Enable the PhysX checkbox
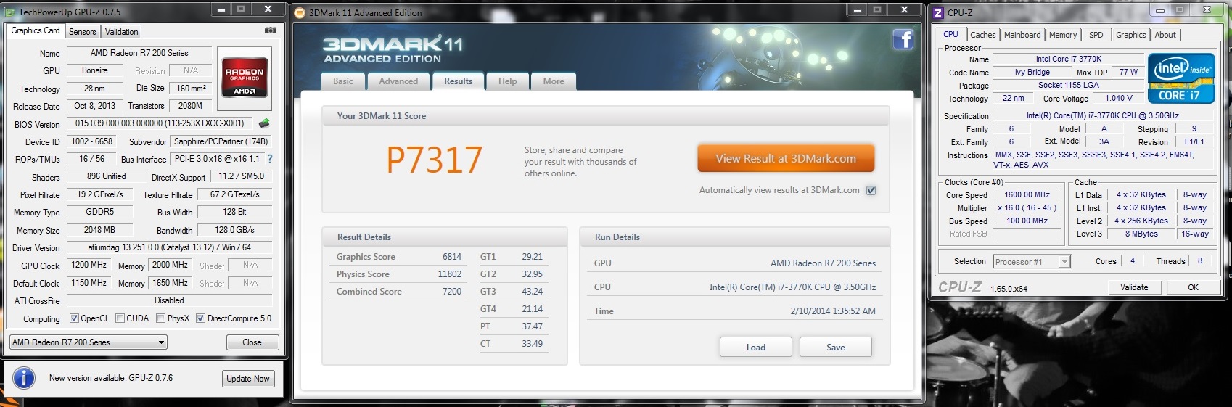1232x407 pixels. coord(160,318)
